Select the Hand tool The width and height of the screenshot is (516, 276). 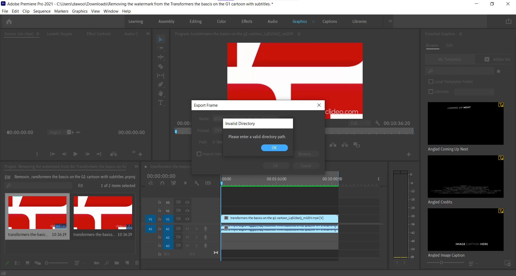(161, 94)
